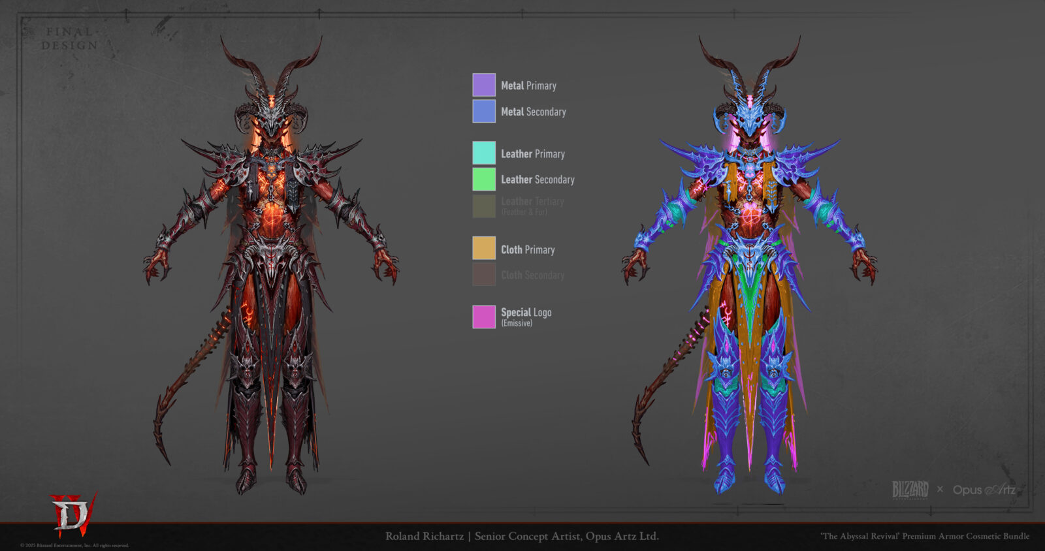The image size is (1045, 551).
Task: Click the Final Design heading text
Action: [x=70, y=39]
